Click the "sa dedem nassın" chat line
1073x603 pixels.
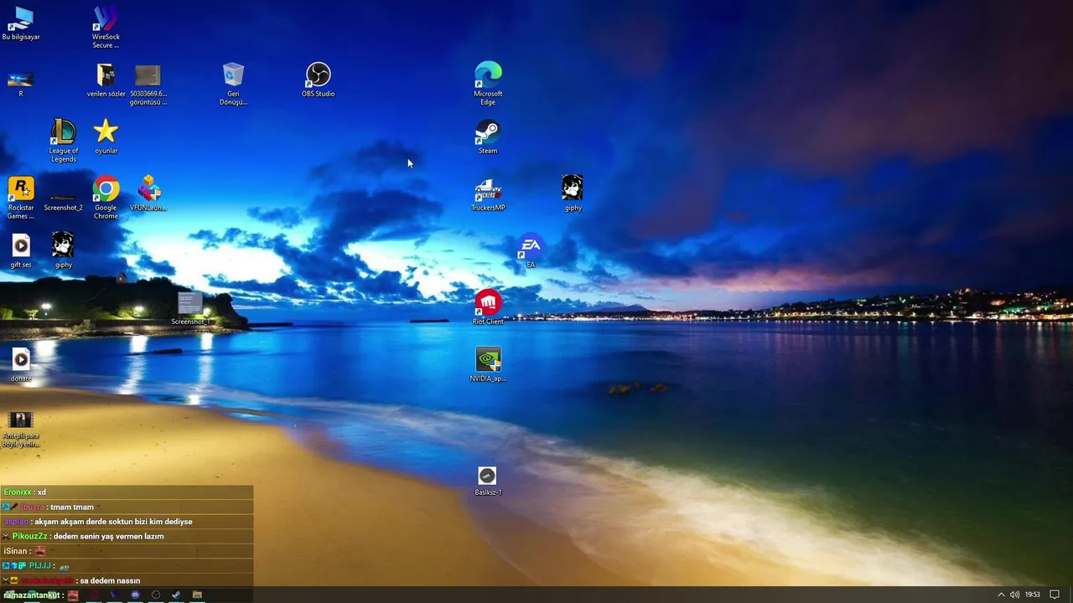(127, 580)
